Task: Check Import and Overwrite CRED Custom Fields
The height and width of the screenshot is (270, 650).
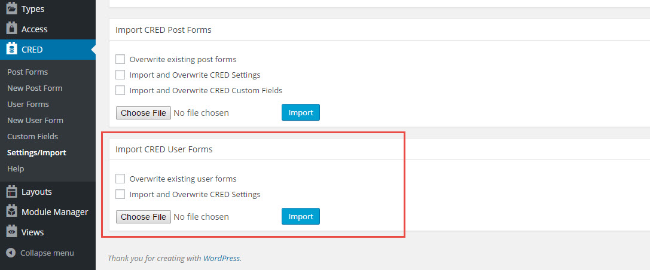Action: [x=120, y=90]
